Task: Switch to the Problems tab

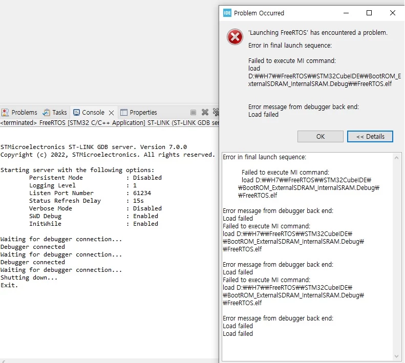Action: [19, 113]
